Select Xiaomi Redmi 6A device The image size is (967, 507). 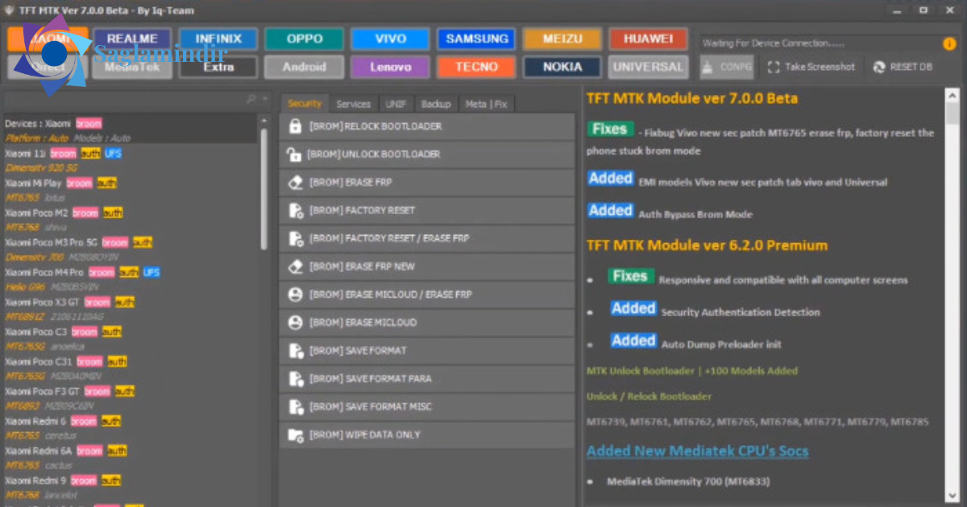[129, 451]
